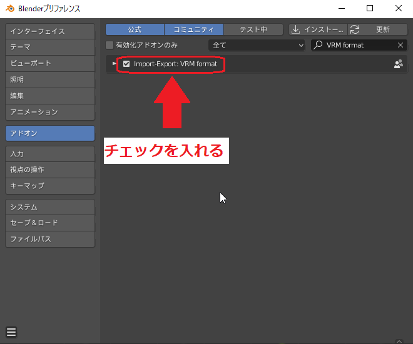Close the Blender Preferences window
The width and height of the screenshot is (413, 344).
tap(399, 8)
